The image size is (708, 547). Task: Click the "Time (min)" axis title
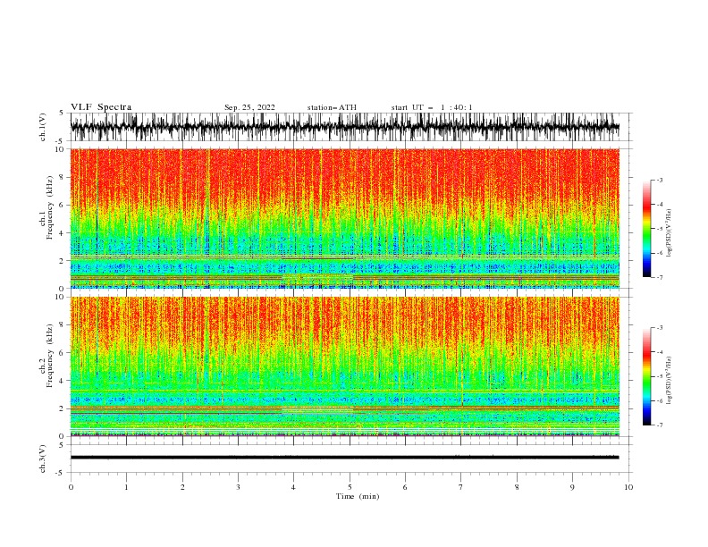(358, 496)
